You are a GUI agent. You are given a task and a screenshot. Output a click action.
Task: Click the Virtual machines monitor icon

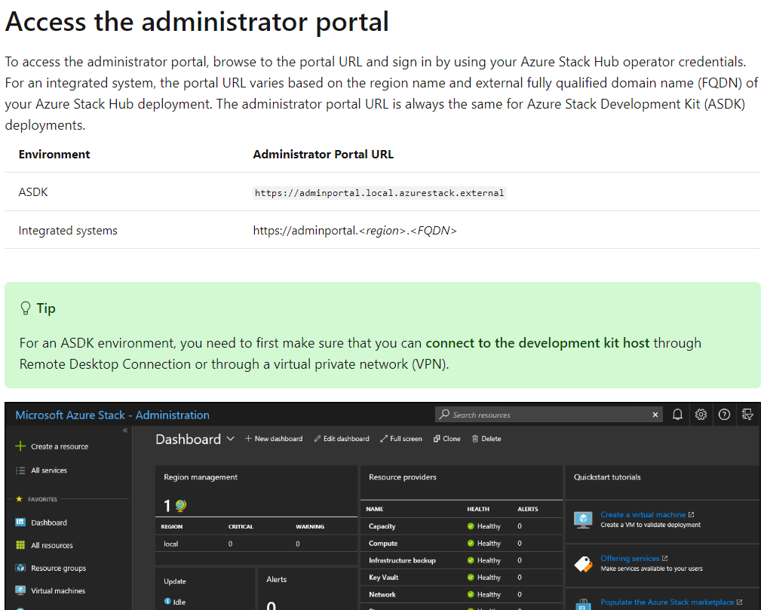pyautogui.click(x=20, y=590)
